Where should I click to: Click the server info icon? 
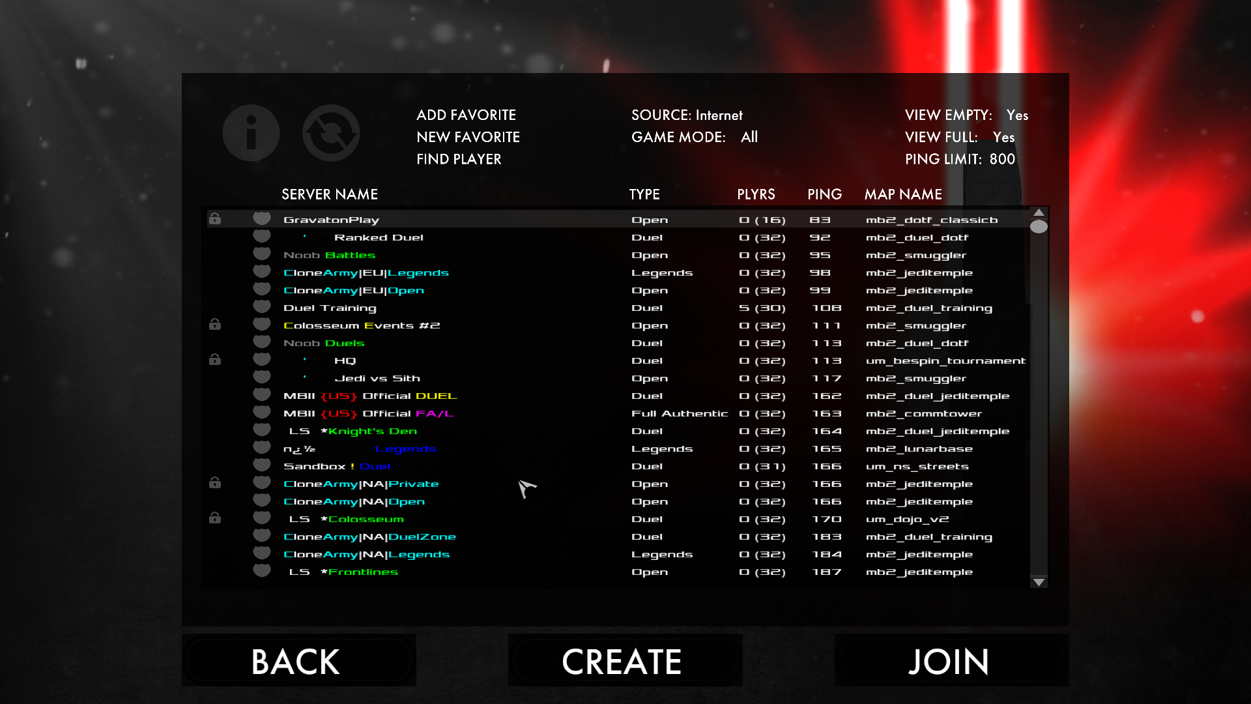(x=251, y=133)
